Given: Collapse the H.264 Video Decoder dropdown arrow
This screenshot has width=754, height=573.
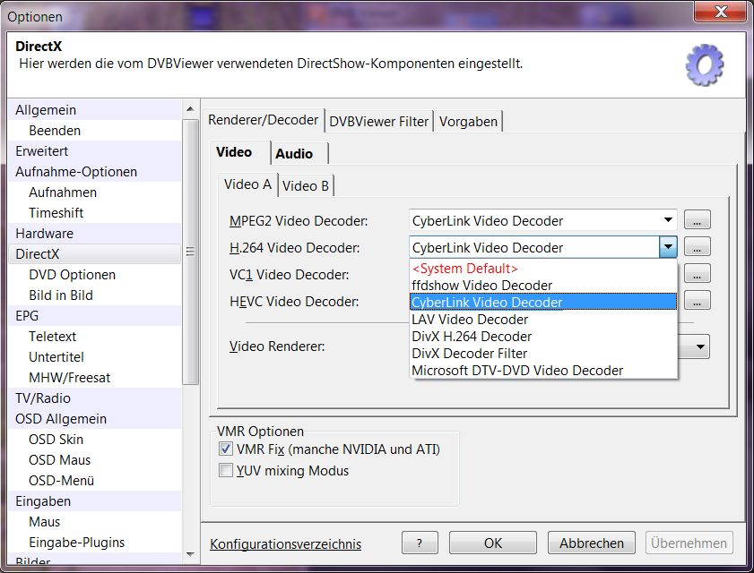Looking at the screenshot, I should tap(668, 247).
